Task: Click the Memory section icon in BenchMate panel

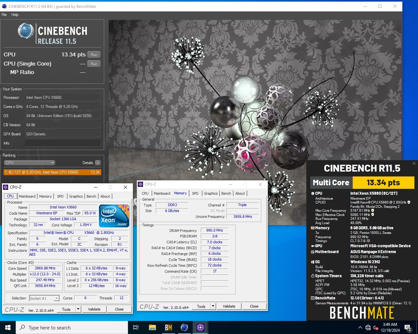Action: click(x=313, y=228)
